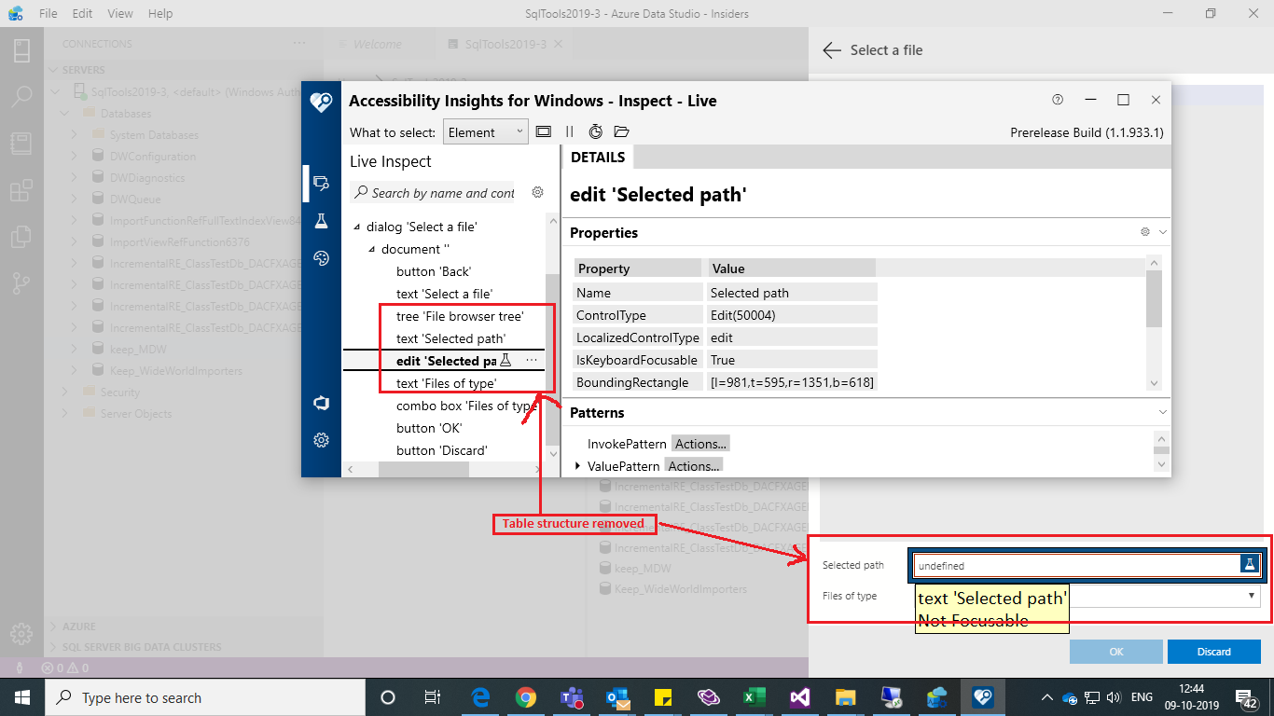Select the Tests beaker icon in the sidebar
This screenshot has height=716, width=1274.
point(322,221)
